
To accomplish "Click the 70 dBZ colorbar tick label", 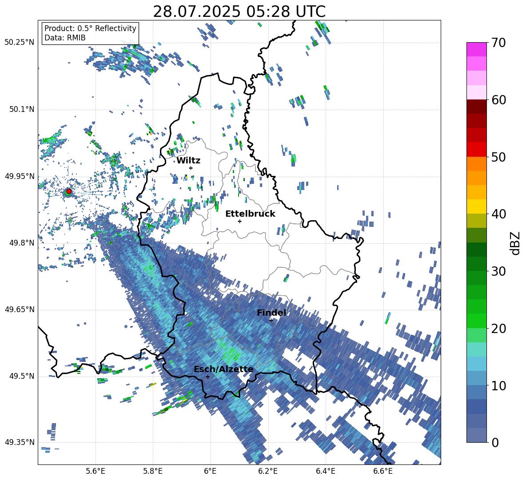I will tap(498, 43).
